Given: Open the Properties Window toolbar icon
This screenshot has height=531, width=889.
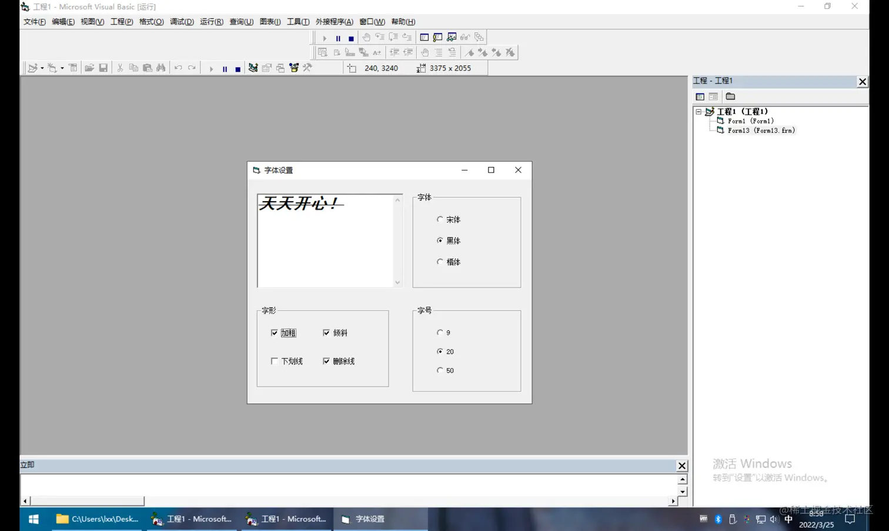Looking at the screenshot, I should click(x=267, y=68).
